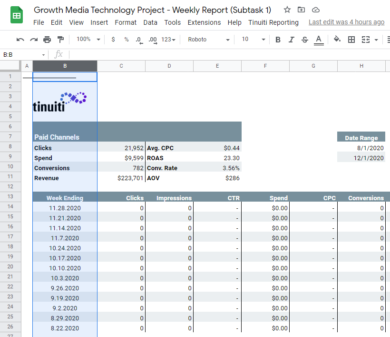Open the Extensions menu
The width and height of the screenshot is (390, 337).
pyautogui.click(x=204, y=22)
